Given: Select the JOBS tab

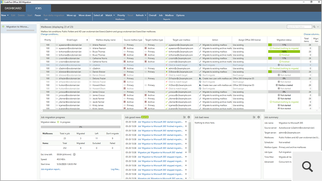Looking at the screenshot, I should 38,8.
